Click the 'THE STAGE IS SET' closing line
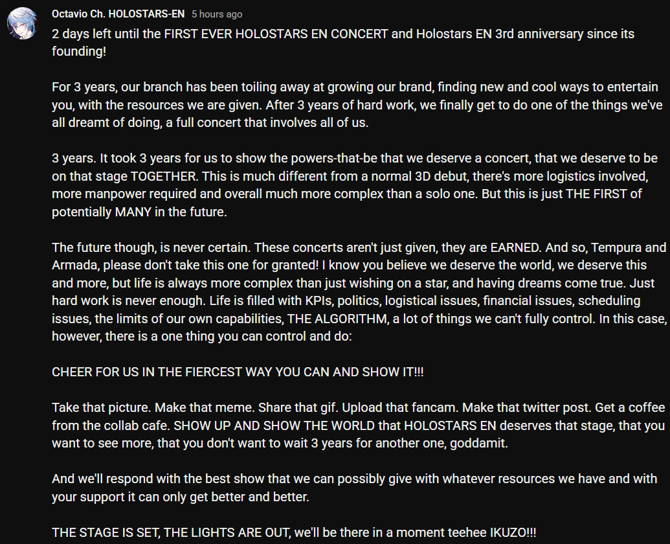This screenshot has width=670, height=544. [x=294, y=532]
